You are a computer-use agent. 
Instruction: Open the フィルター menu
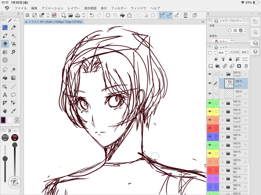(x=119, y=8)
